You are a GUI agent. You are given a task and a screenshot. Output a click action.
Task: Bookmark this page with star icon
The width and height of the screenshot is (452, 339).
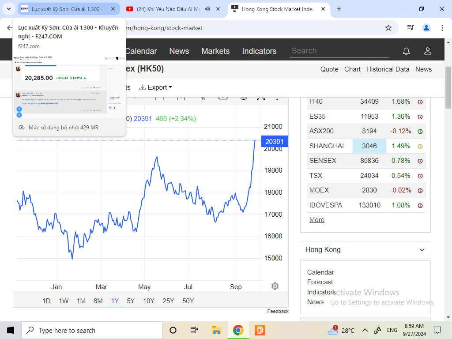pos(388,28)
